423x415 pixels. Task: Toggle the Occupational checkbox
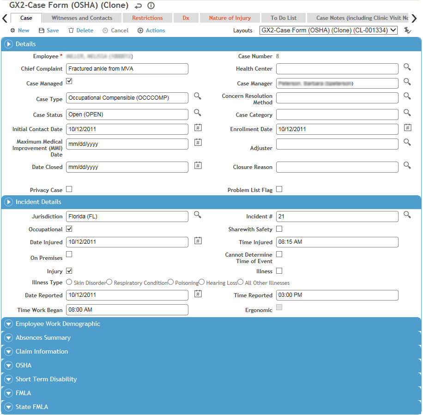(x=69, y=229)
